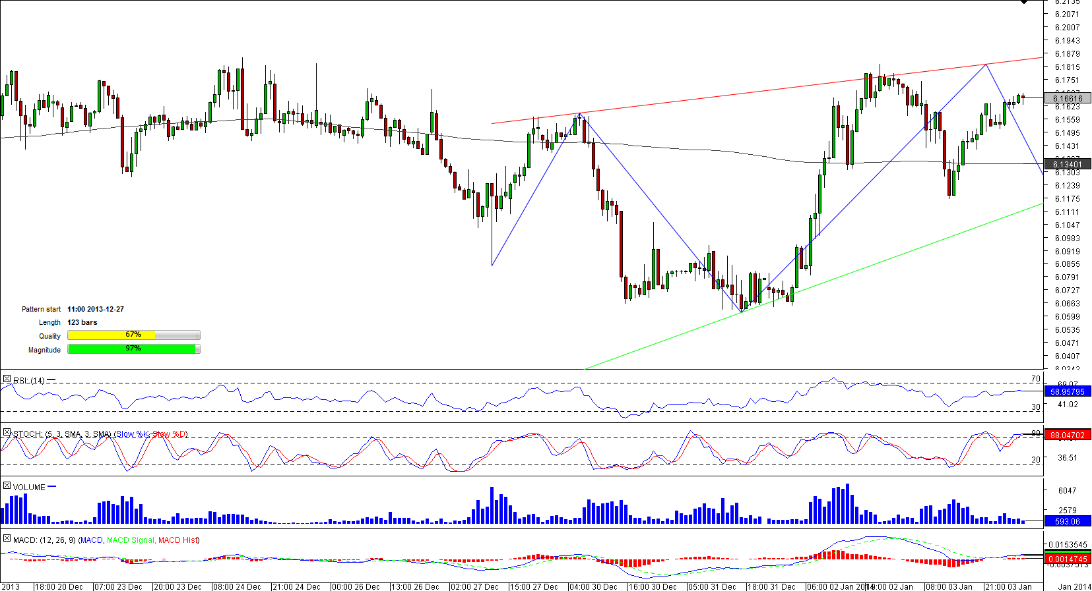This screenshot has width=1092, height=591.
Task: Close the STOCH indicator panel box
Action: pyautogui.click(x=7, y=433)
